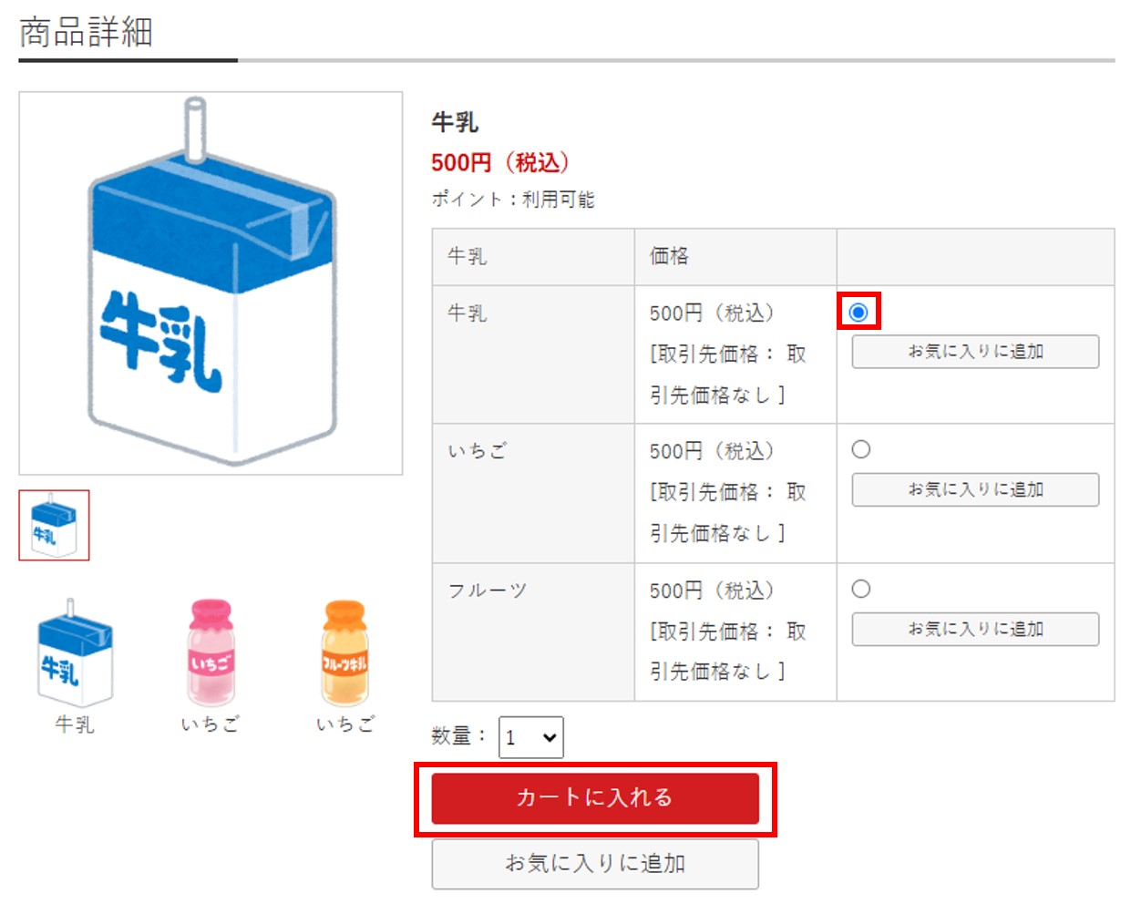Add フルーツ variant to favorites
The width and height of the screenshot is (1141, 914).
(x=975, y=629)
